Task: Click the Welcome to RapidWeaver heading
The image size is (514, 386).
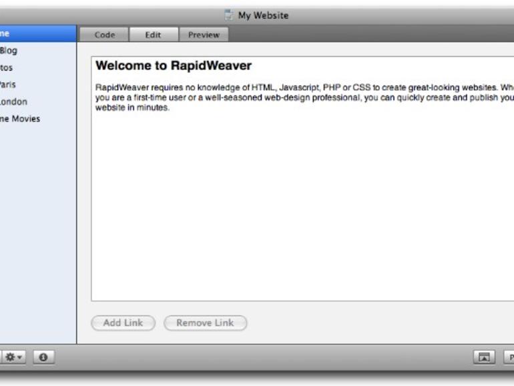Action: [174, 65]
